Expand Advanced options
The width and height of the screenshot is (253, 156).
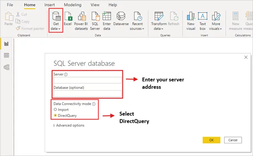coord(69,125)
